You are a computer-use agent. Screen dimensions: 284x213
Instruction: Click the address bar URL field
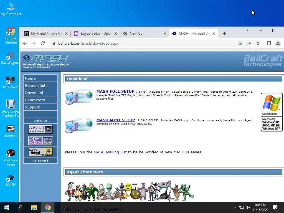145,43
